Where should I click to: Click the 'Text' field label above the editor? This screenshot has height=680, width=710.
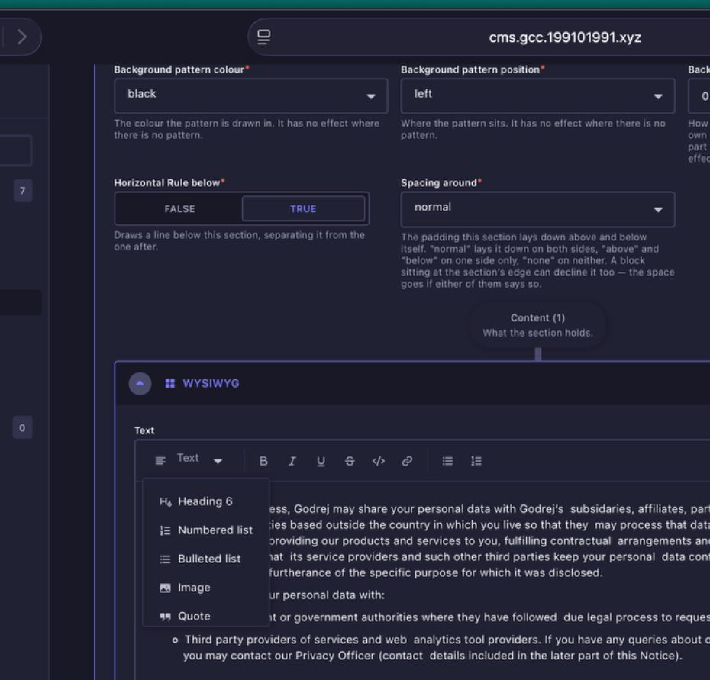144,430
